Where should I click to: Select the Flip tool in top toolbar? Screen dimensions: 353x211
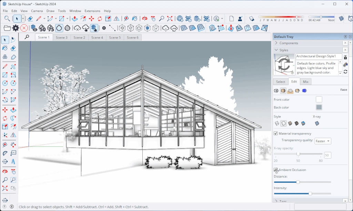[117, 19]
